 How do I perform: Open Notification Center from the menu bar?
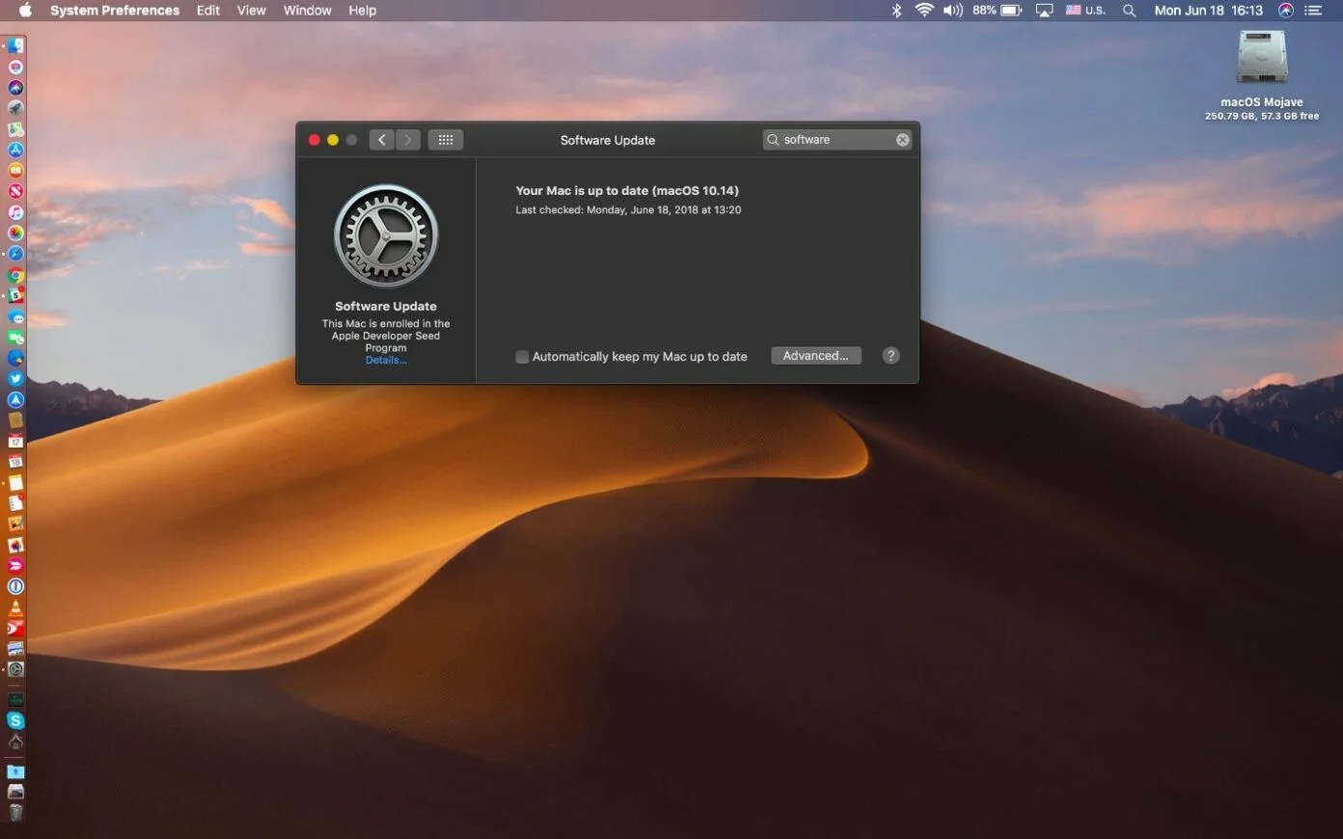tap(1313, 11)
